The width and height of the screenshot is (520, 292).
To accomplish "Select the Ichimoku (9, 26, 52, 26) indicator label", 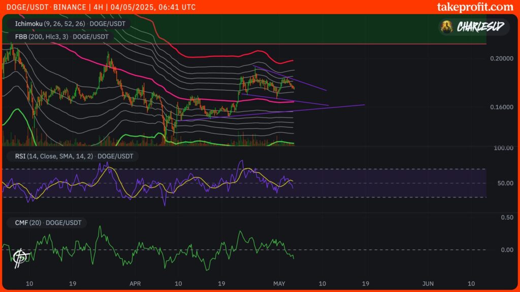I will (x=70, y=23).
